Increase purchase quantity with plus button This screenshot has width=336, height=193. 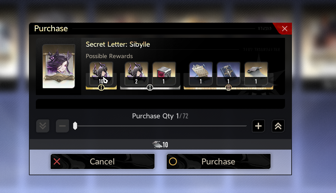(258, 126)
